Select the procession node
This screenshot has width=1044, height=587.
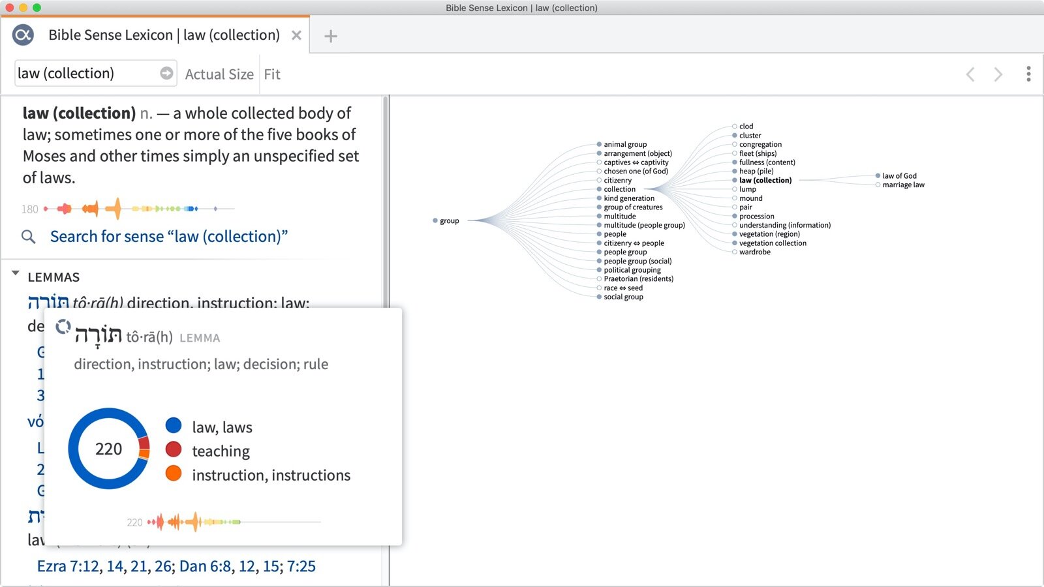pyautogui.click(x=754, y=216)
